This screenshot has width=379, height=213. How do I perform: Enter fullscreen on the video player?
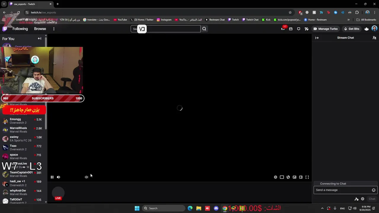coord(307,177)
